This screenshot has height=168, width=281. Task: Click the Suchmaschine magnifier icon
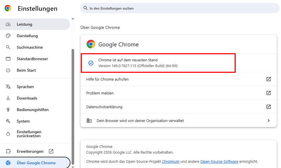click(8, 47)
